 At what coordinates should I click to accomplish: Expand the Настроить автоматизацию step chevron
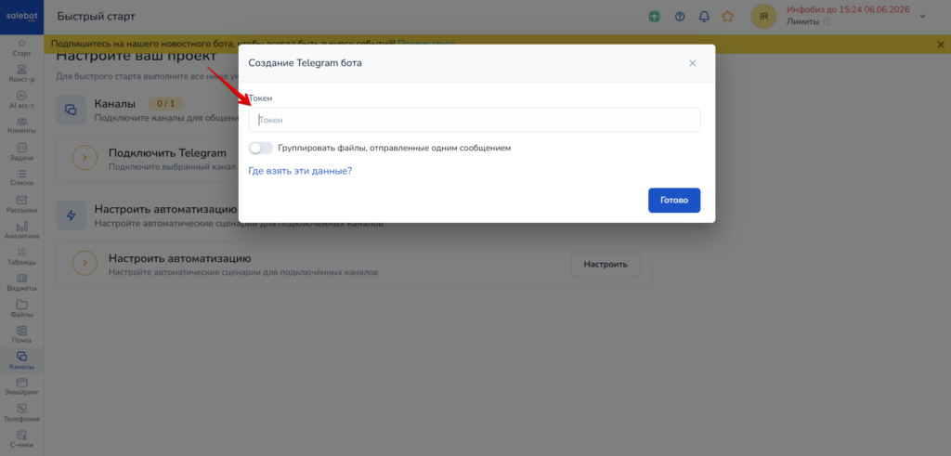pyautogui.click(x=85, y=263)
